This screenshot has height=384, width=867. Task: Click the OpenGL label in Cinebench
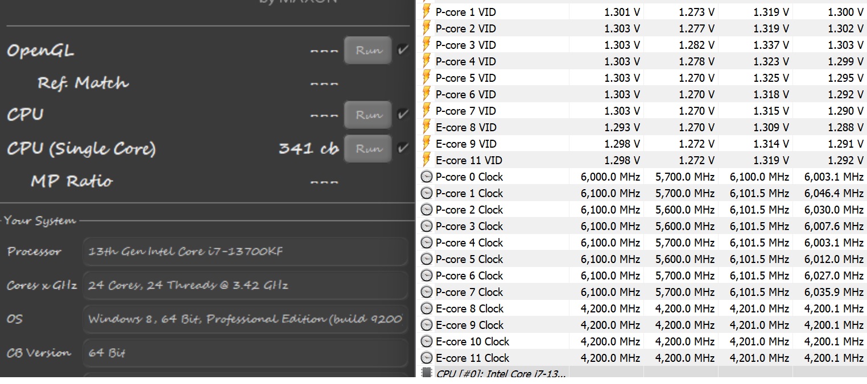[x=40, y=51]
